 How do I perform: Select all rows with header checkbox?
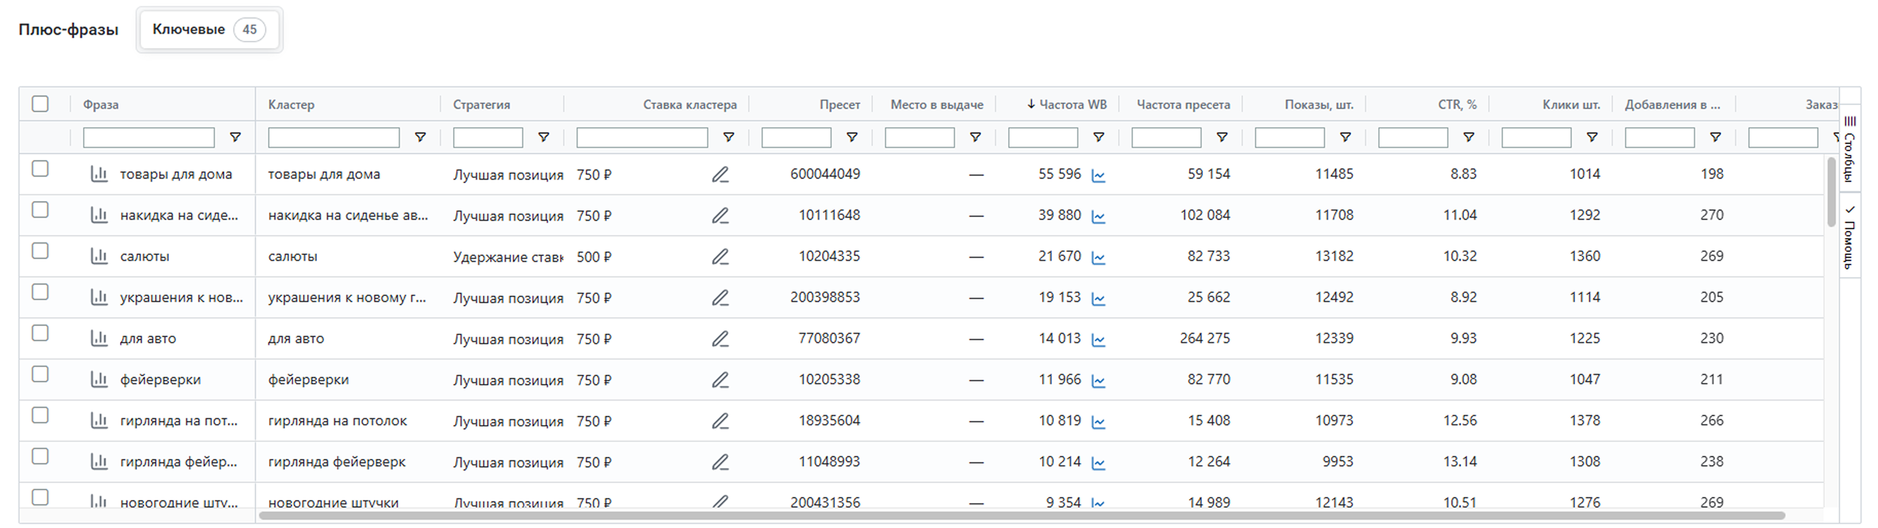tap(40, 104)
